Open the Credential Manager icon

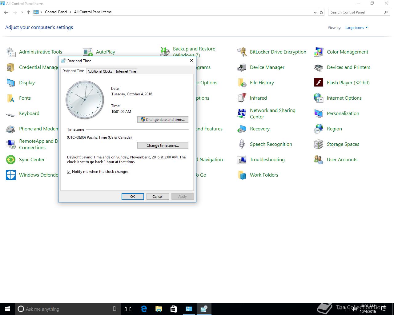pyautogui.click(x=11, y=67)
